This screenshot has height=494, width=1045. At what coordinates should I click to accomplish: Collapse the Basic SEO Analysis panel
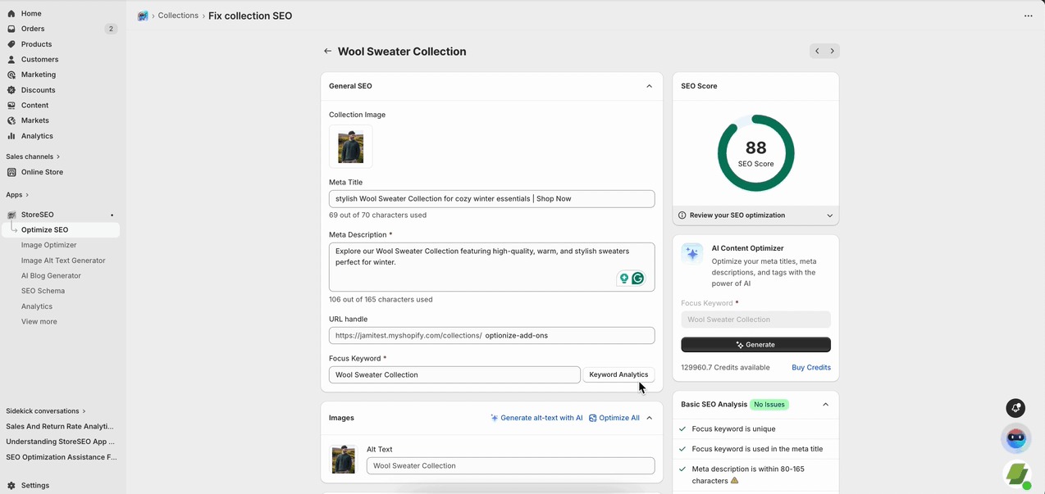pyautogui.click(x=825, y=404)
